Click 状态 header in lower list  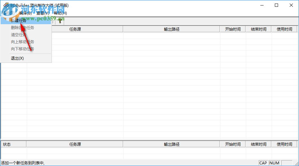(13, 144)
